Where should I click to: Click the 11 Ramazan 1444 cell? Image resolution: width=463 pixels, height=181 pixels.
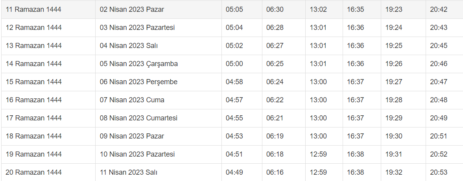pos(33,9)
